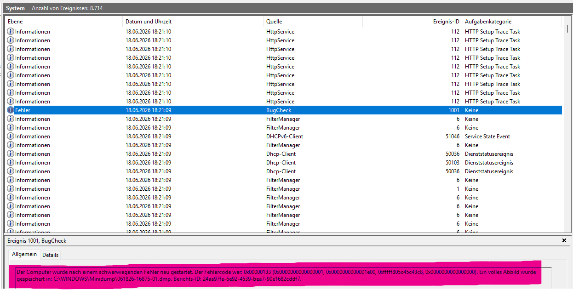Click the Ereignis 1001, BugCheck pane title
The image size is (573, 290).
pos(37,241)
